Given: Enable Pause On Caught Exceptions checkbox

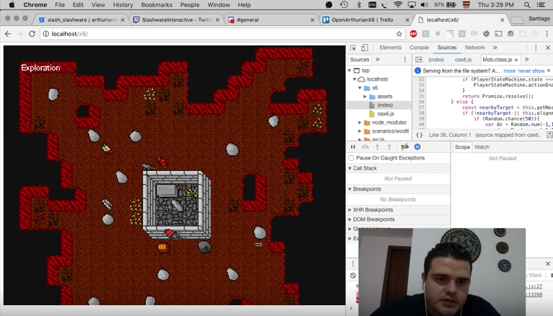Looking at the screenshot, I should pyautogui.click(x=352, y=158).
